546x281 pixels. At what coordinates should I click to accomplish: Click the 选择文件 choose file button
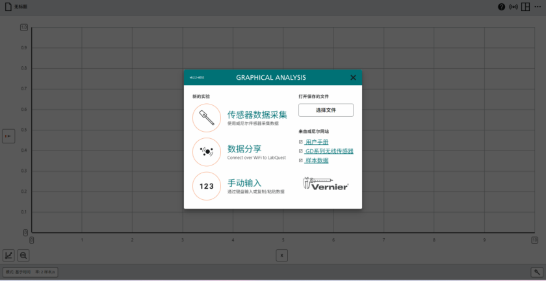click(x=326, y=110)
